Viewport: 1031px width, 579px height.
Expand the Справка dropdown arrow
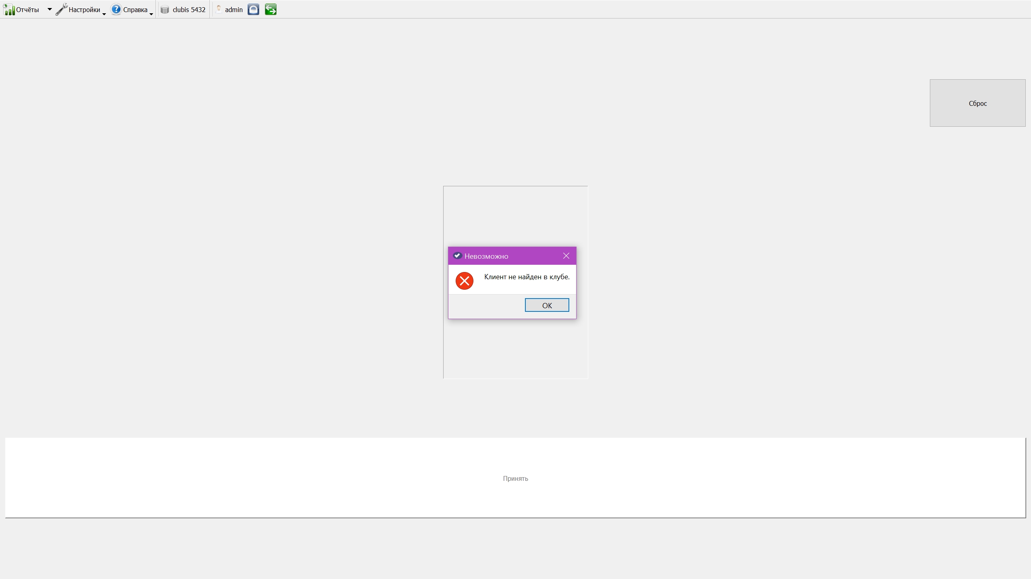151,14
